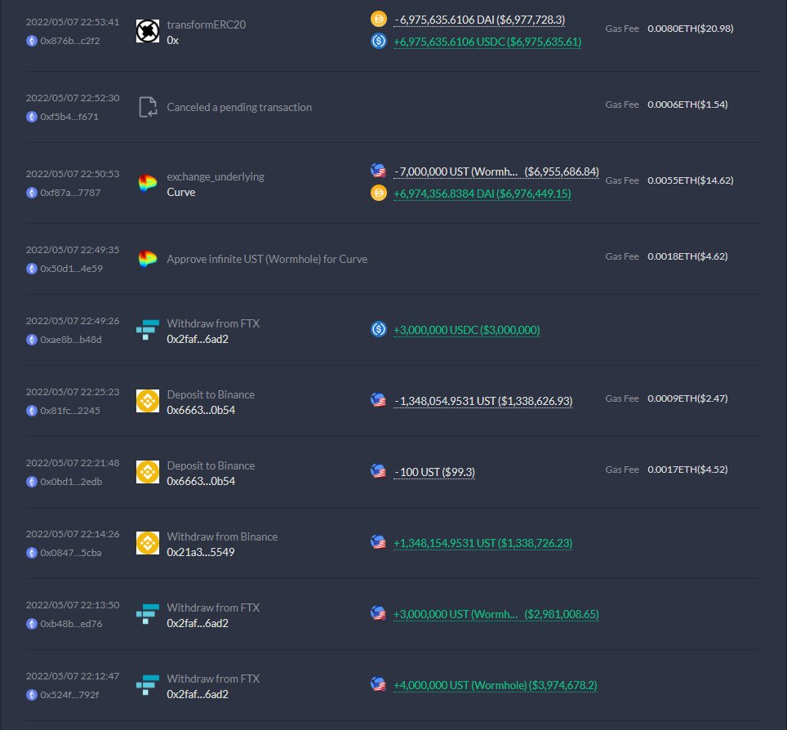Open Binance address 0x6663...0b54 on the 22:21:48 row
The image size is (787, 730).
[201, 481]
